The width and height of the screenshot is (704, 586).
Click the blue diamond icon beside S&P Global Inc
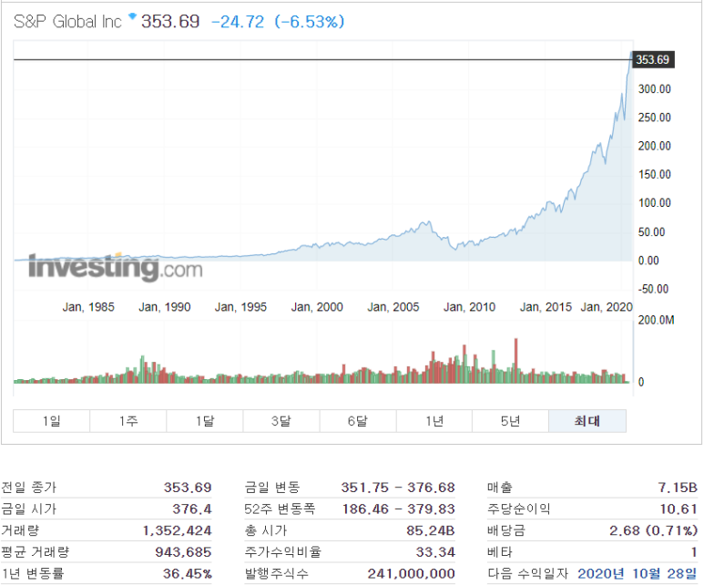(x=132, y=16)
